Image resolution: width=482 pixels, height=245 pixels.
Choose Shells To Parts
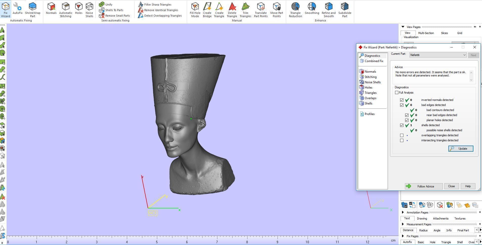(x=111, y=10)
